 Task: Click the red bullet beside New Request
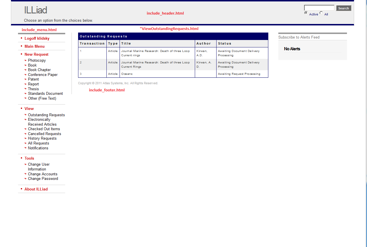click(x=21, y=54)
